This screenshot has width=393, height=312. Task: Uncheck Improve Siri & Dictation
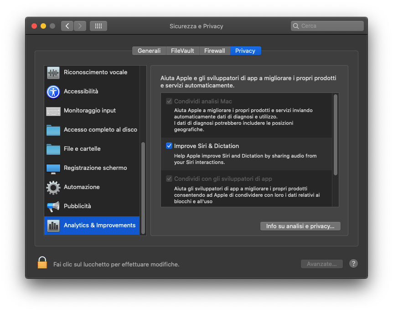click(x=169, y=146)
